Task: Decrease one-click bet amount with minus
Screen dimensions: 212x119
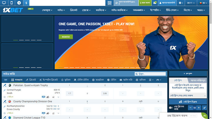Action: pyautogui.click(x=190, y=108)
